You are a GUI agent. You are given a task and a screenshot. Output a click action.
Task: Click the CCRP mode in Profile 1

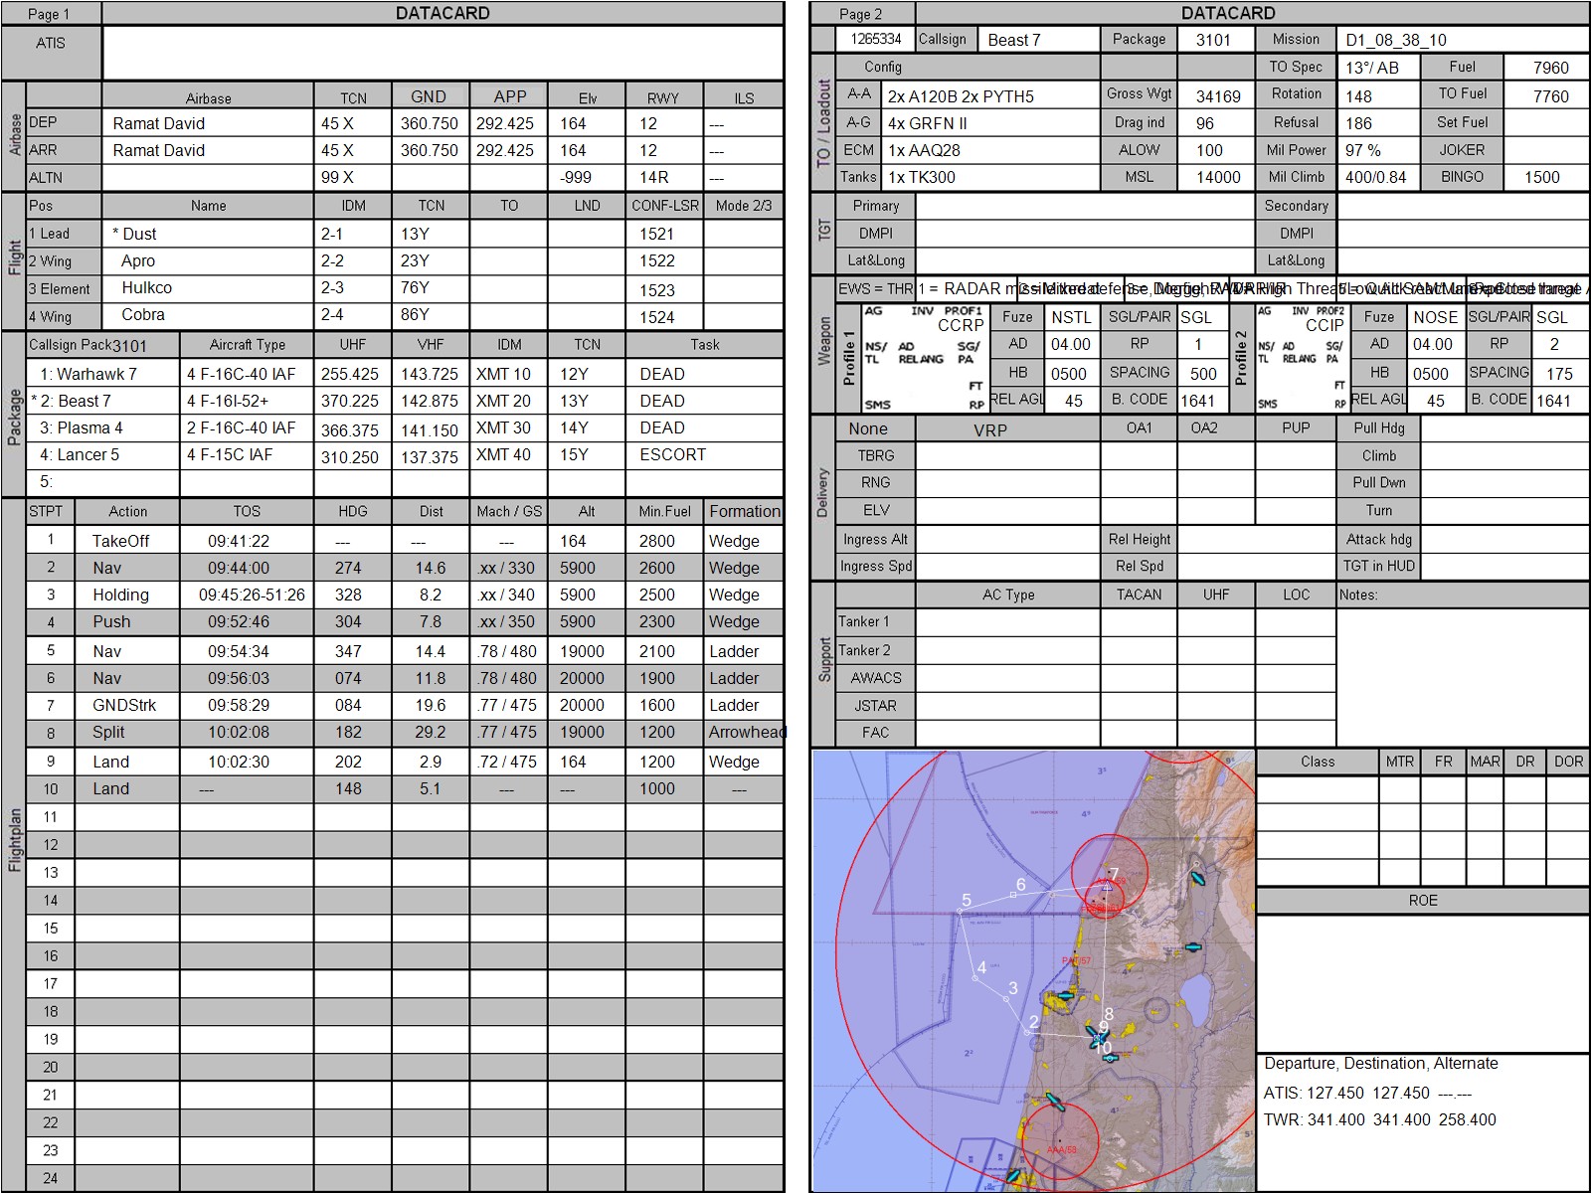coord(960,325)
